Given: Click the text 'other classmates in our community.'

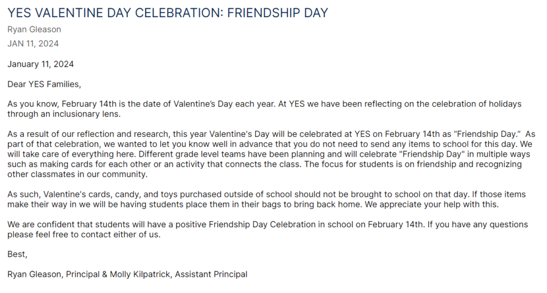Looking at the screenshot, I should coord(77,174).
